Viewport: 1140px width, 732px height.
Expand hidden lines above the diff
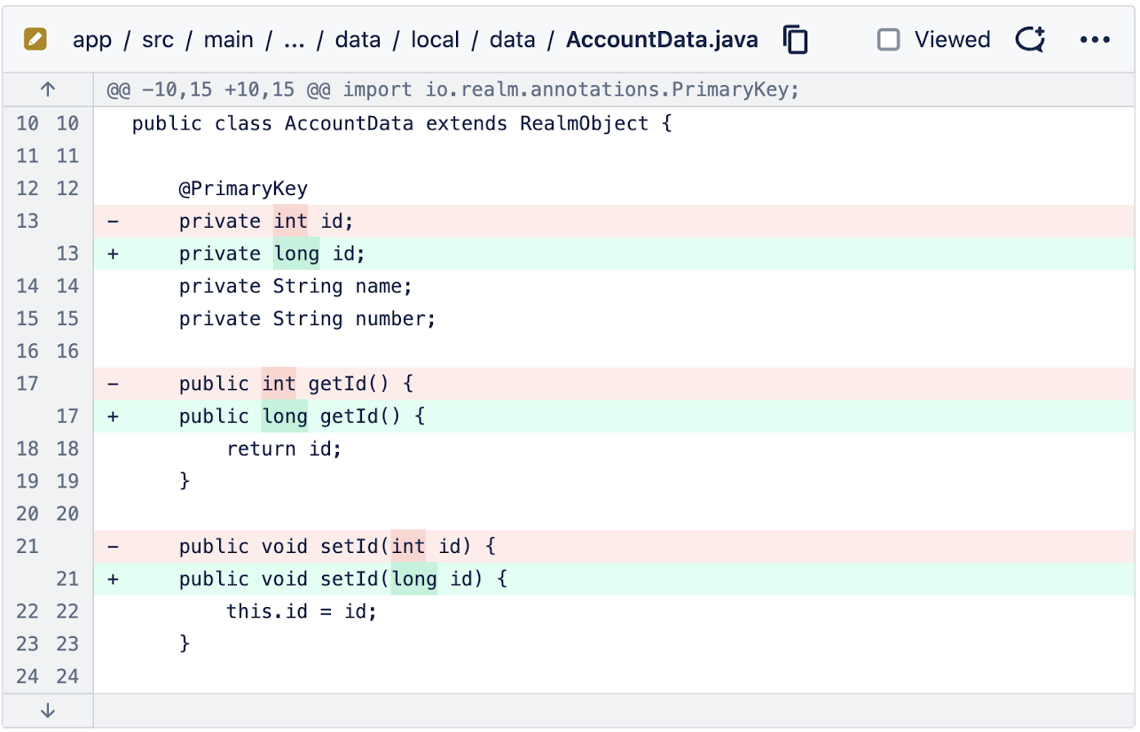coord(48,90)
